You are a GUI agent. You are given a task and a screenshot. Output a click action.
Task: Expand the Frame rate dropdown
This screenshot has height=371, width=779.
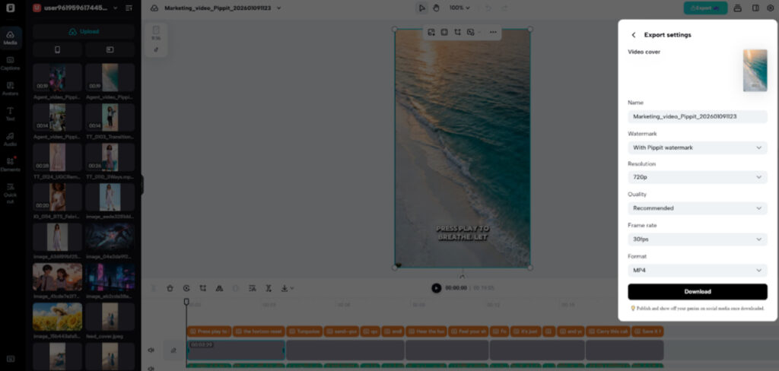click(697, 239)
